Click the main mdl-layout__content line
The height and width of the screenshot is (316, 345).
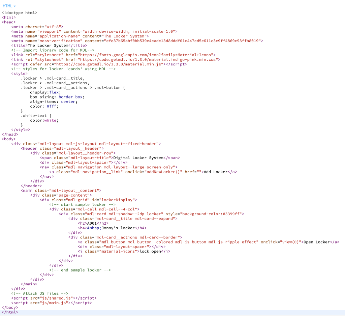pos(61,191)
